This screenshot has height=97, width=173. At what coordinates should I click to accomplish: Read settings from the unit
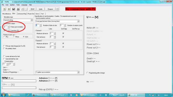(32, 9)
